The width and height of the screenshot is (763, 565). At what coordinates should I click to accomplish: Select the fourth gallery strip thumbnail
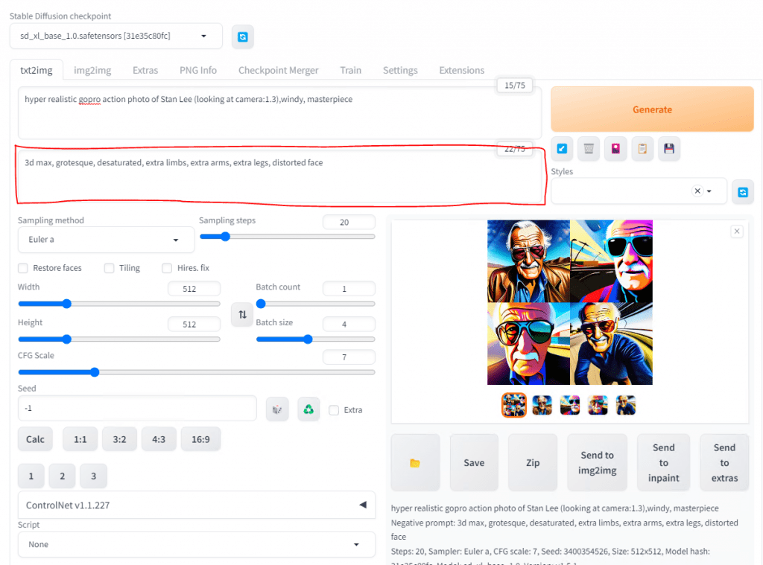tap(598, 404)
